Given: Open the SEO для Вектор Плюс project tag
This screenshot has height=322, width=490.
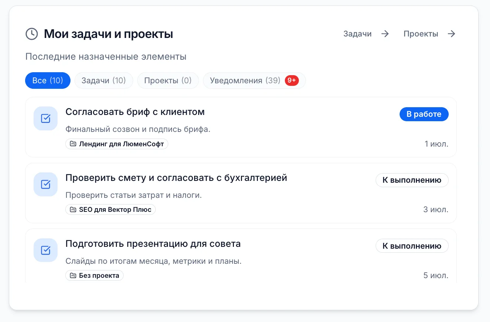Looking at the screenshot, I should (x=110, y=210).
